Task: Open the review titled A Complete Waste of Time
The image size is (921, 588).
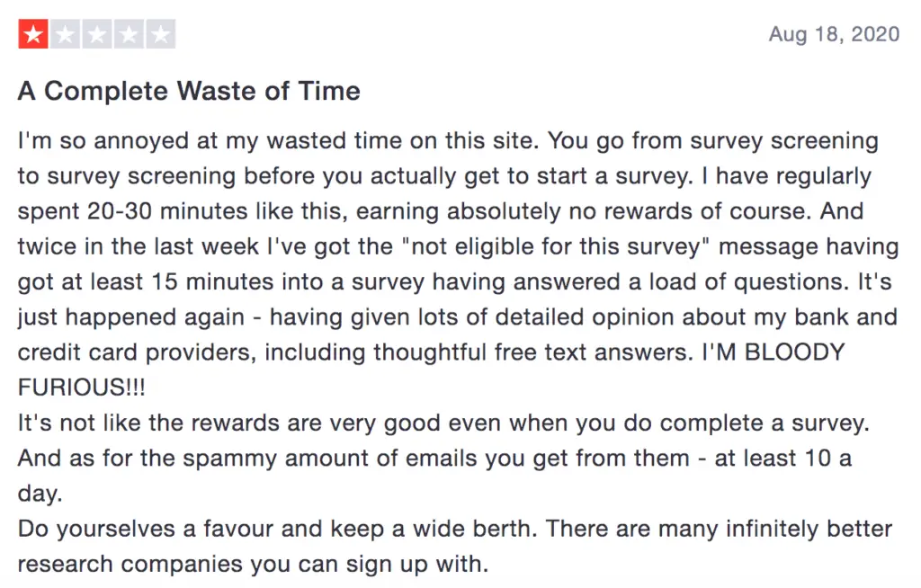Action: (189, 91)
